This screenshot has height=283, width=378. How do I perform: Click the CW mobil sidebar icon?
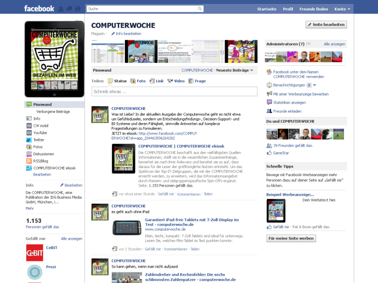[x=29, y=126]
